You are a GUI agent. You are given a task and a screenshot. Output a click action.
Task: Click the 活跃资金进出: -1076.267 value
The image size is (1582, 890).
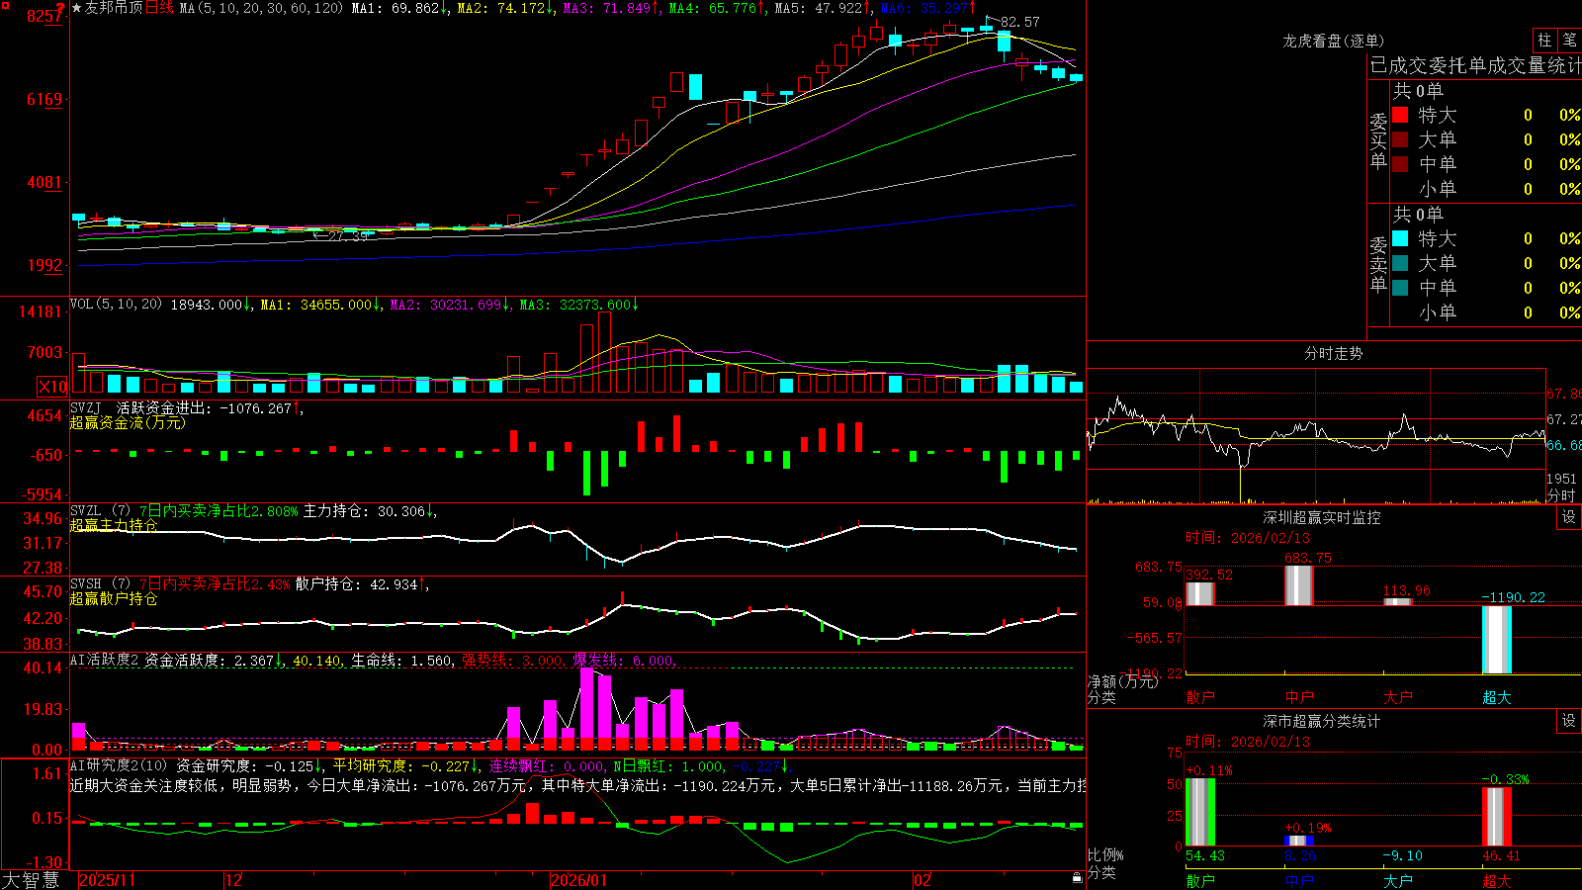205,407
